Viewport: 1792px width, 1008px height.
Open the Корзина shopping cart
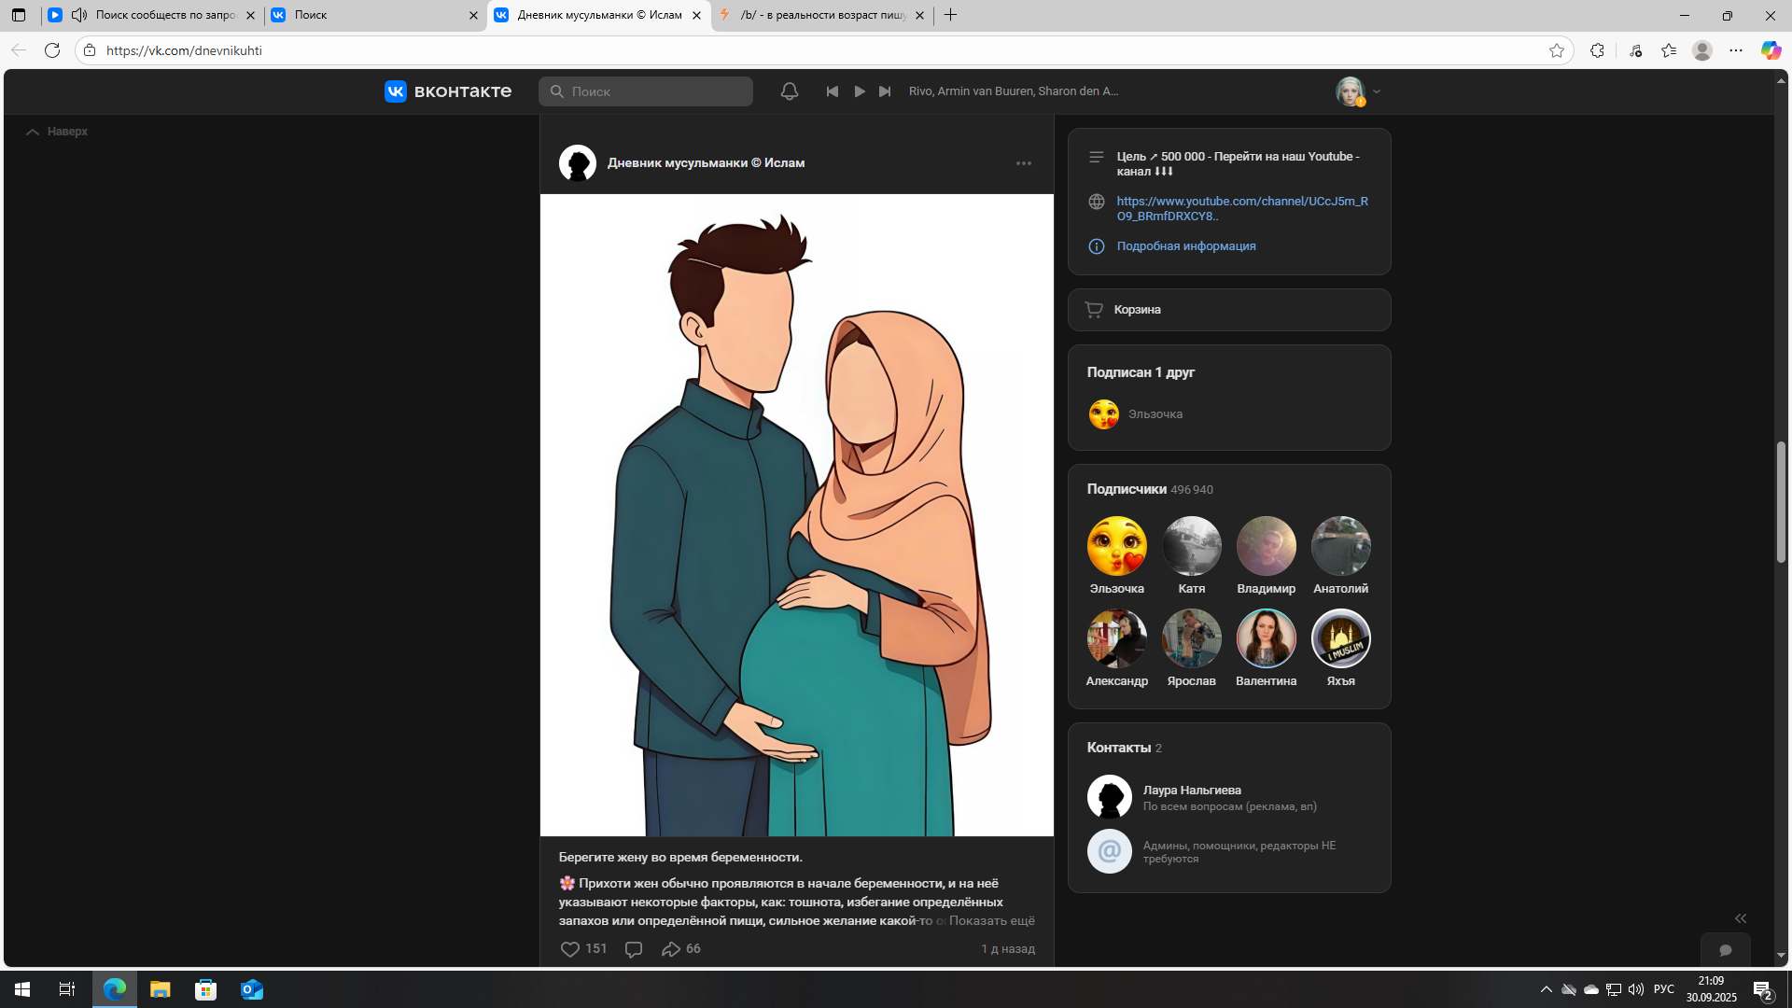(x=1137, y=310)
